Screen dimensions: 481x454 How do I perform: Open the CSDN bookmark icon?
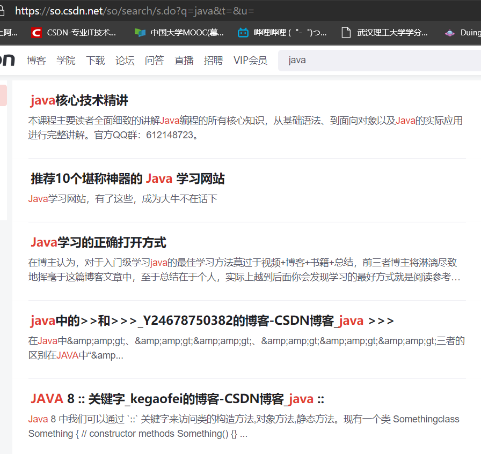[37, 33]
